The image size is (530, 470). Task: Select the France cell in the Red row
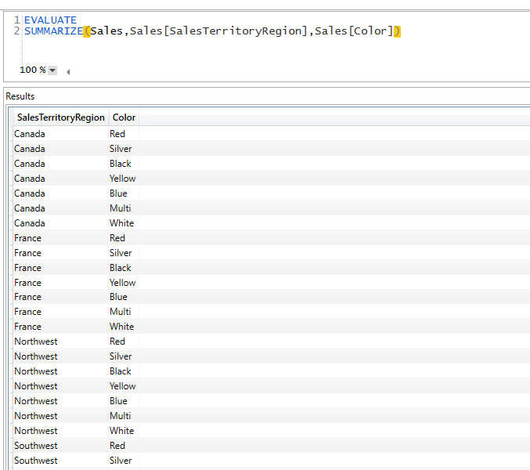tap(61, 238)
